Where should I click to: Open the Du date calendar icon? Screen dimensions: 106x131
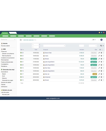(x=39, y=45)
